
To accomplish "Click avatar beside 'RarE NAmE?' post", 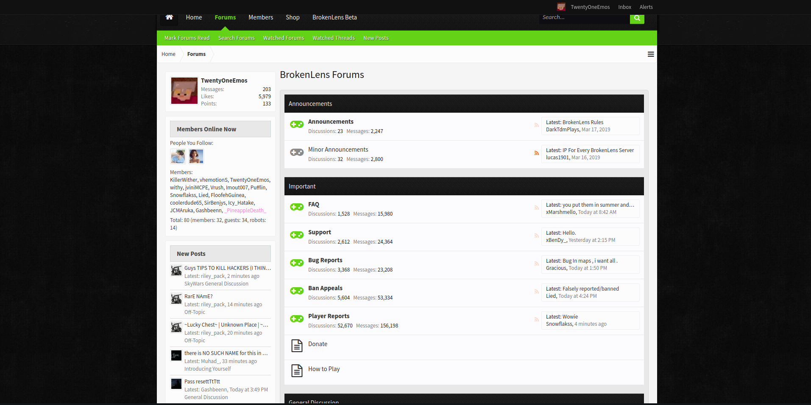I will point(176,299).
